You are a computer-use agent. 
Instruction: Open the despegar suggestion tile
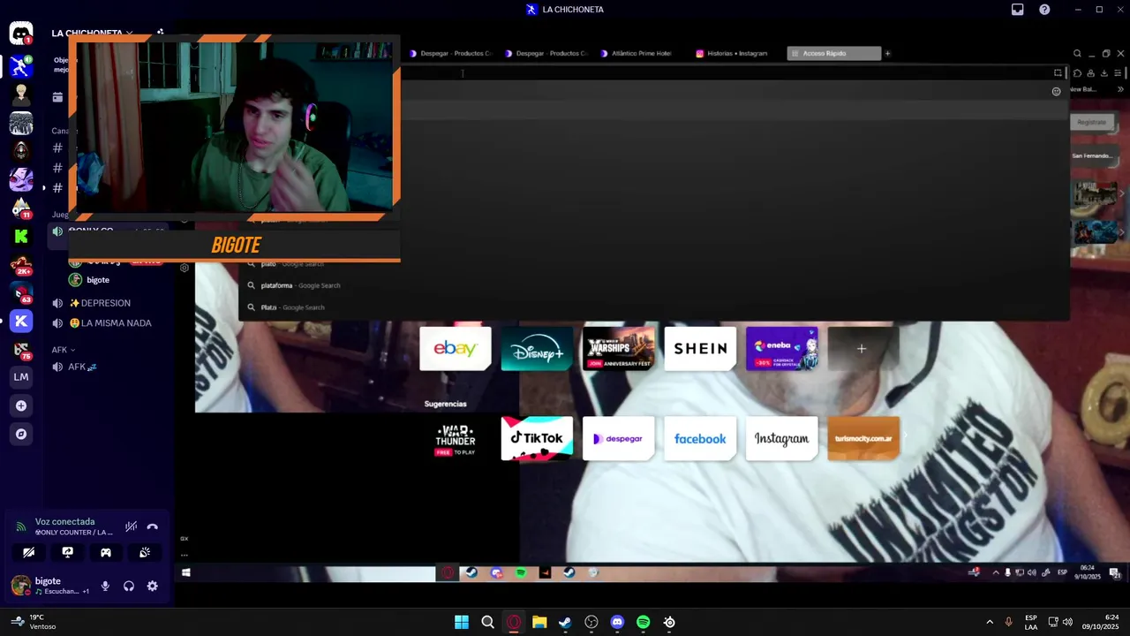click(x=619, y=438)
